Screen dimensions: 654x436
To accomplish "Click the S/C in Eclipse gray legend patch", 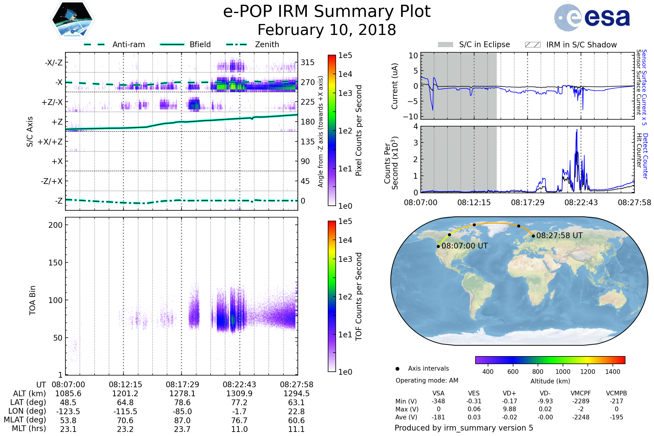I will coord(445,45).
